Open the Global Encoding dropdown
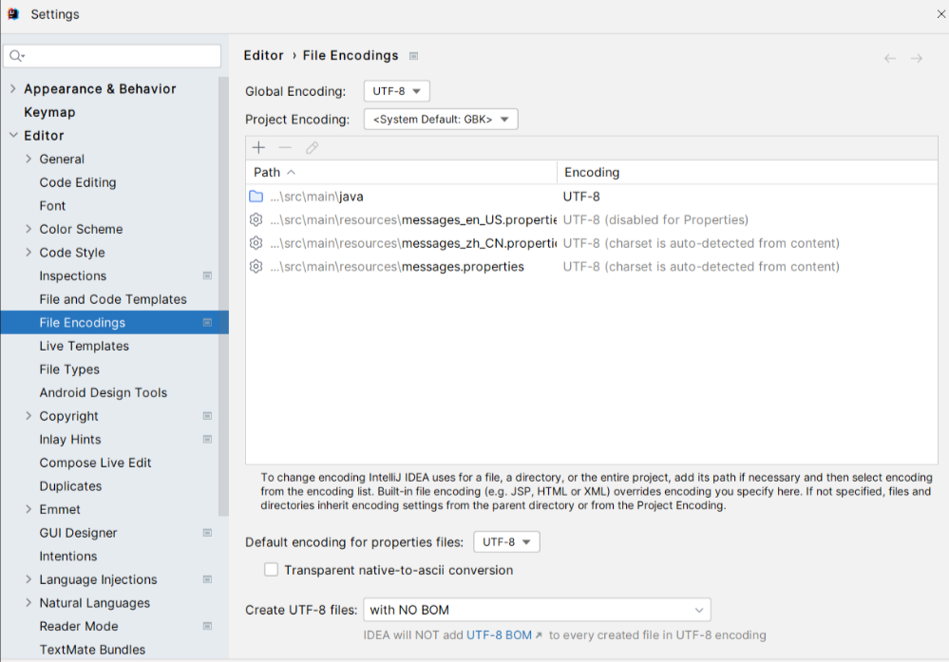The width and height of the screenshot is (949, 662). click(x=396, y=91)
